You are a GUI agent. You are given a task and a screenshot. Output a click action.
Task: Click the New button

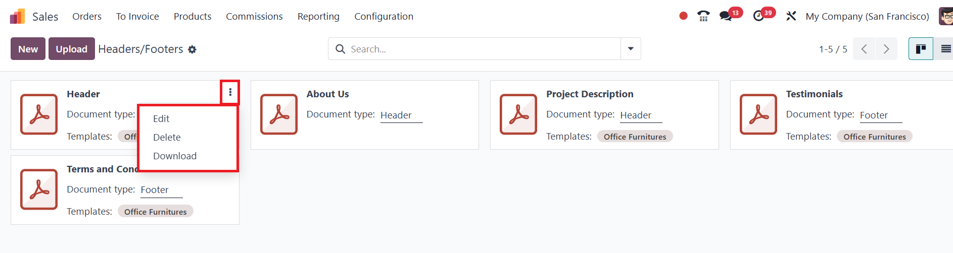point(28,49)
